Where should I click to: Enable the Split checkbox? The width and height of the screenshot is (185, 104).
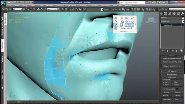coord(173,99)
